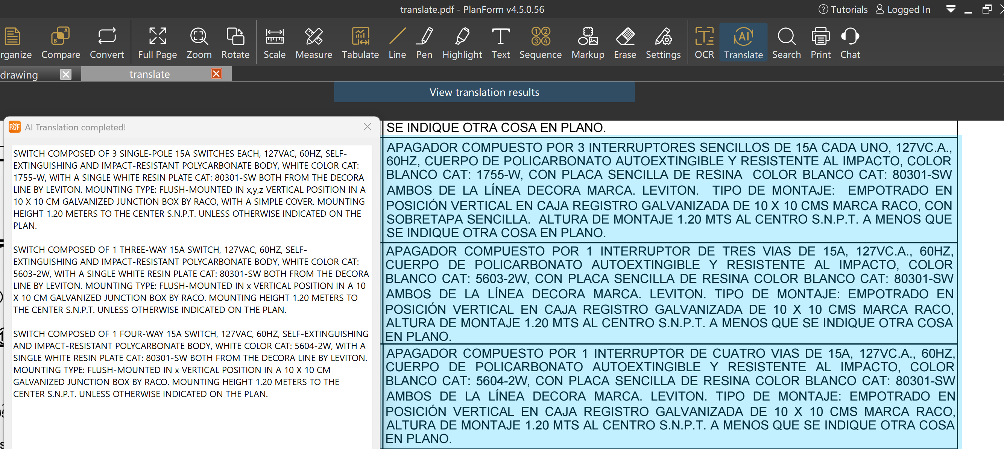Click highlighted Spanish block with CUATRO VIAS
Screen dimensions: 1004x449
tap(670, 396)
